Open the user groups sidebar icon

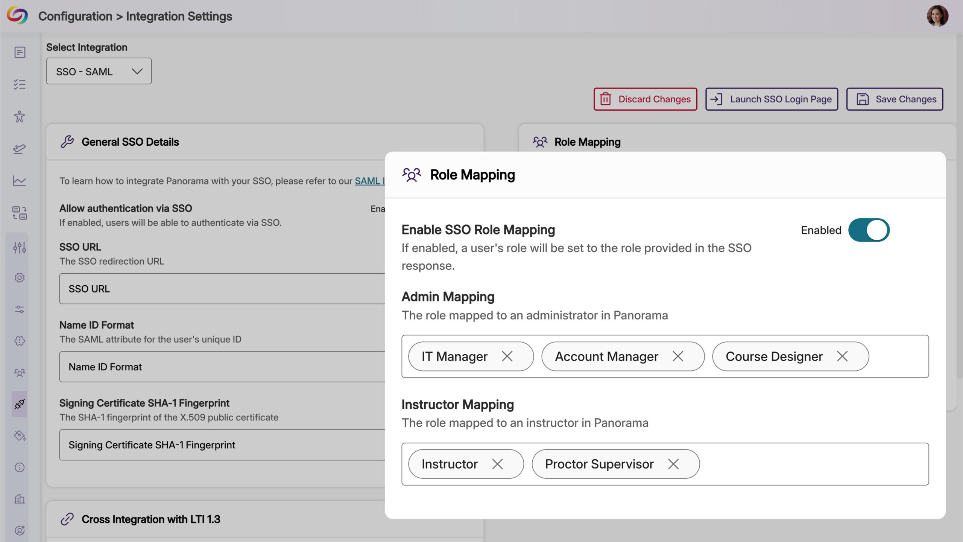(x=20, y=373)
